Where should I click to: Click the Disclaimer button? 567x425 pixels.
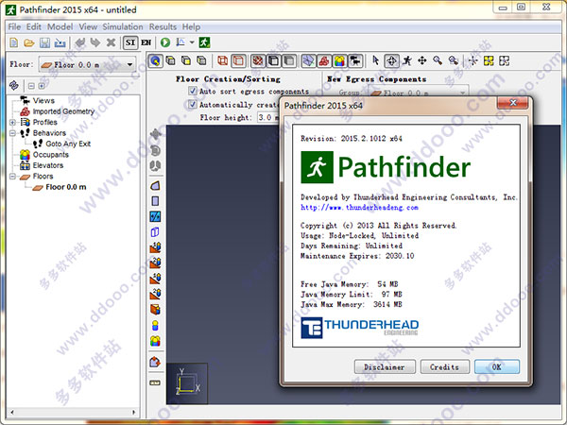coord(385,366)
